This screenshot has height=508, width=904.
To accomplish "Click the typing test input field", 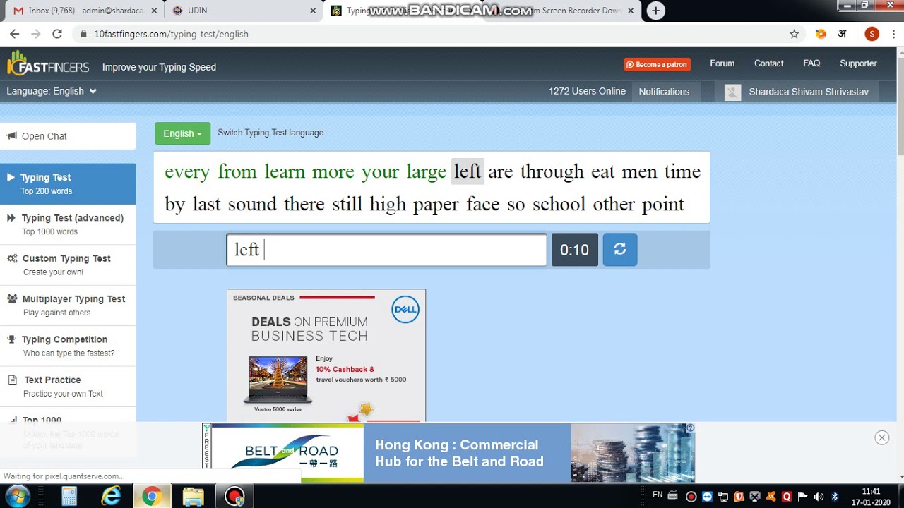I will (386, 250).
